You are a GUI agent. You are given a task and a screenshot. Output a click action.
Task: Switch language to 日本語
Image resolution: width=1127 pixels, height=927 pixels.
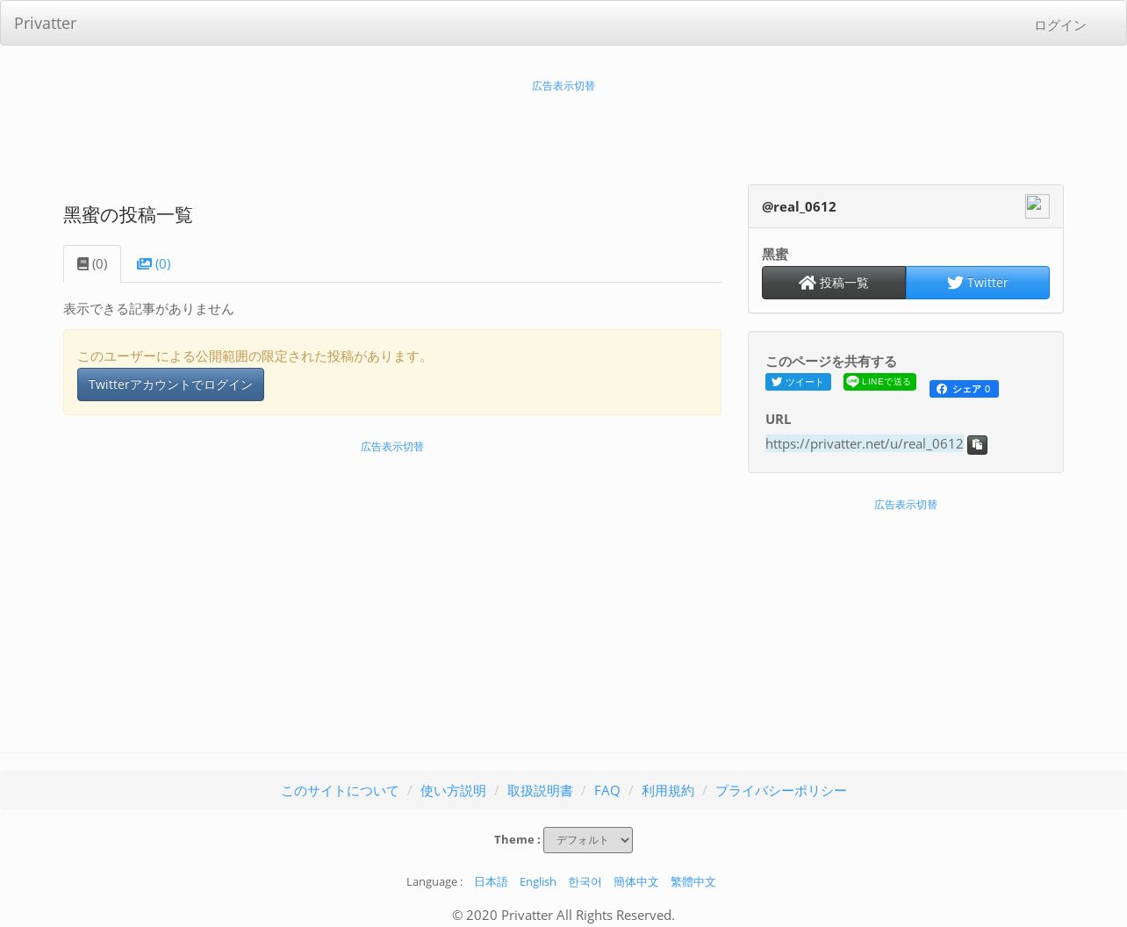point(491,882)
